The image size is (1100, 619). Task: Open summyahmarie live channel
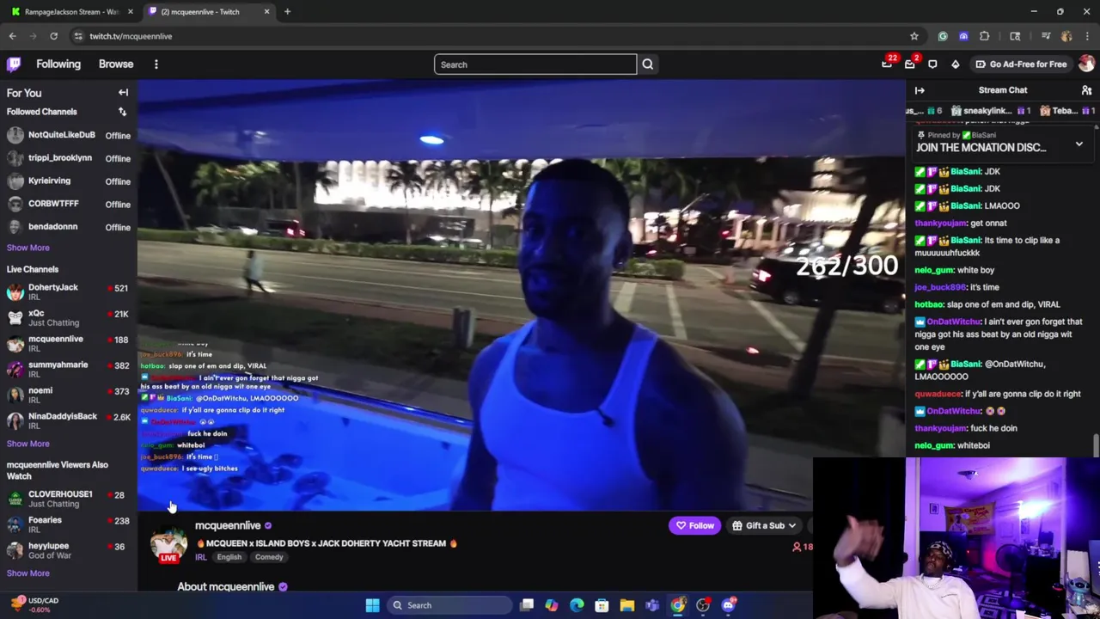(x=69, y=369)
